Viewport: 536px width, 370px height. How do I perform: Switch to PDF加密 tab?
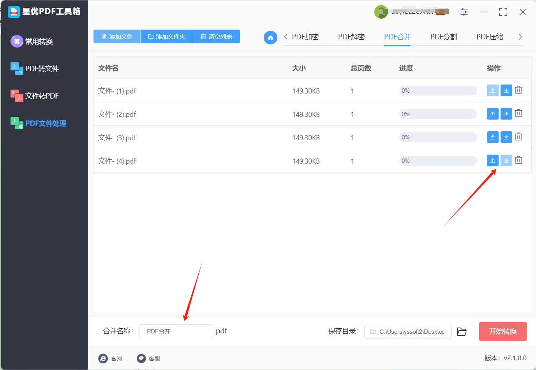click(x=305, y=37)
